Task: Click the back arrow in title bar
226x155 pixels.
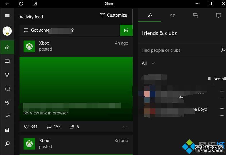Action: 7,4
